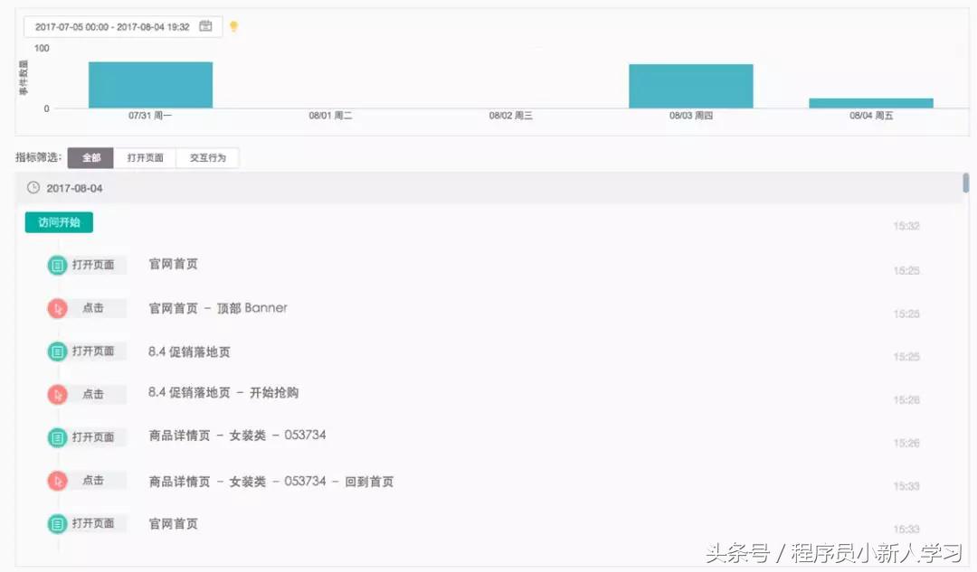Click the green page icon beside 商品详情页 - 女装类
The image size is (977, 572).
coord(57,437)
